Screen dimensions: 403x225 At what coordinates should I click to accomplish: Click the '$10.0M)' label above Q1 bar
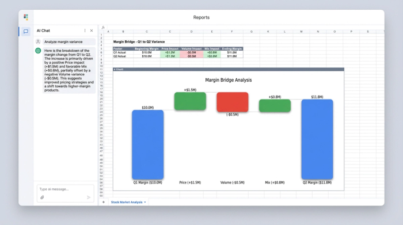click(148, 108)
